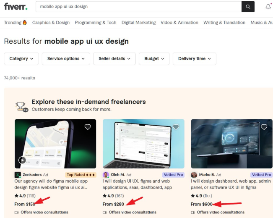Open the phone mockup gig thumbnail
Screen dimensions: 273x218
tap(55, 144)
